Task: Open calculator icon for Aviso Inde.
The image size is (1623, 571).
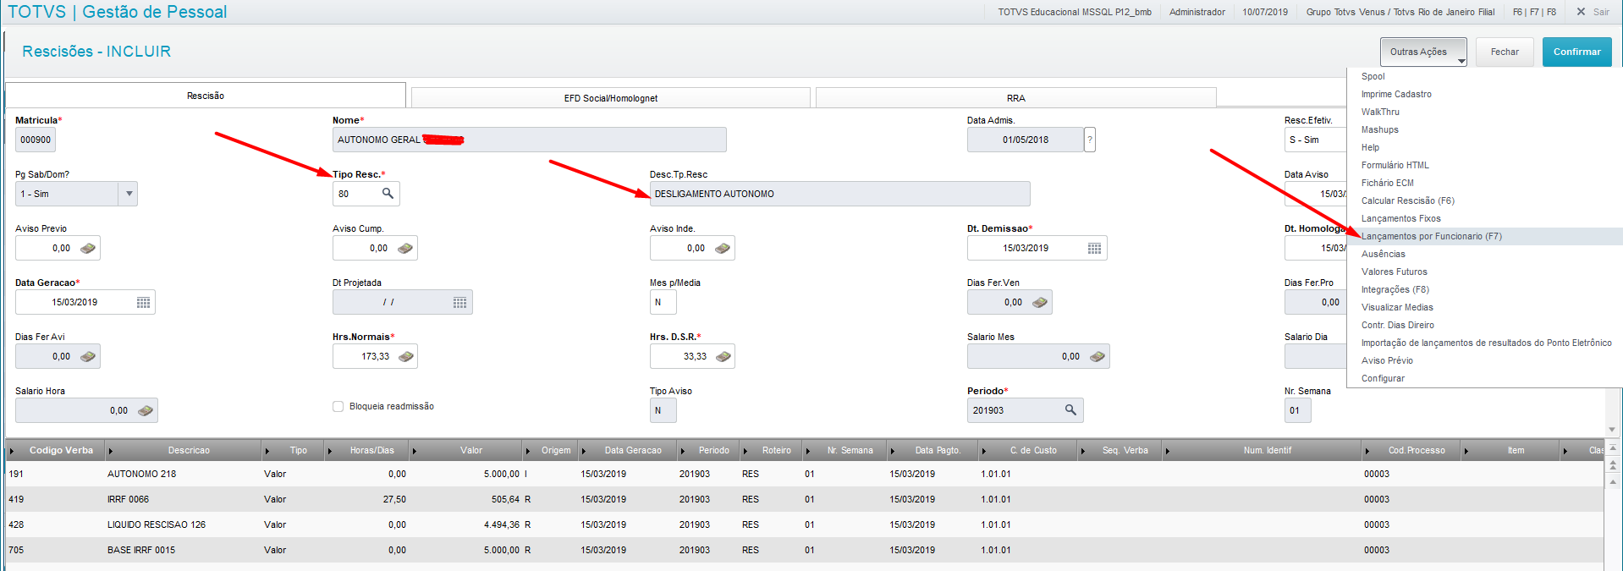Action: (723, 248)
